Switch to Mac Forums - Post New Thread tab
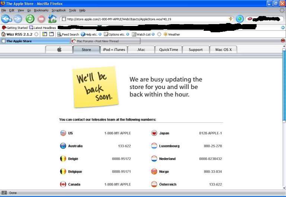The image size is (286, 197). [105, 41]
